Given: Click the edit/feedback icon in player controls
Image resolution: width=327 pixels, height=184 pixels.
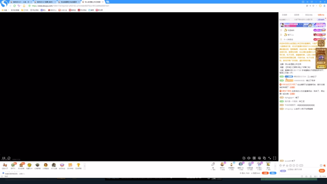Looking at the screenshot, I should coord(244,158).
